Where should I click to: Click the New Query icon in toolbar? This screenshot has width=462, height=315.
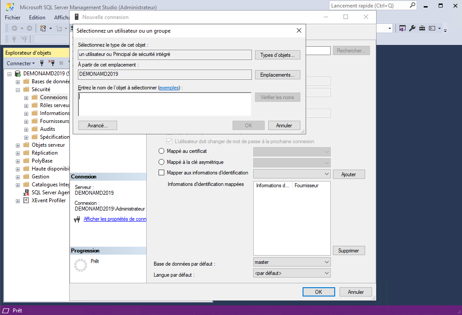[43, 28]
